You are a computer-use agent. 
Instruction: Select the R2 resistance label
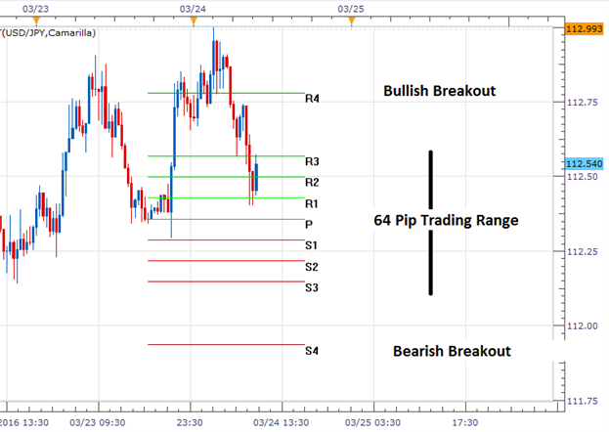[x=312, y=182]
